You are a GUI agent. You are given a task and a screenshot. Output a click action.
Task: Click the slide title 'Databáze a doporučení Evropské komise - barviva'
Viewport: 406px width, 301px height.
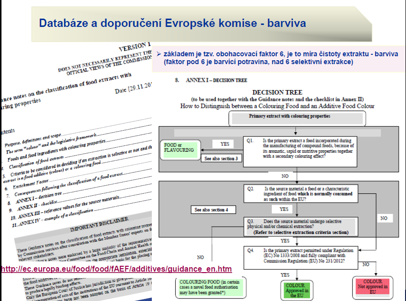[x=172, y=23]
